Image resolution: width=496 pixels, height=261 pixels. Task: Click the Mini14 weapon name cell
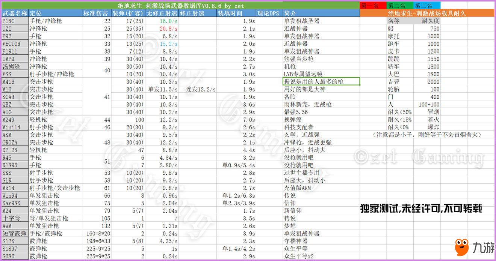click(15, 127)
